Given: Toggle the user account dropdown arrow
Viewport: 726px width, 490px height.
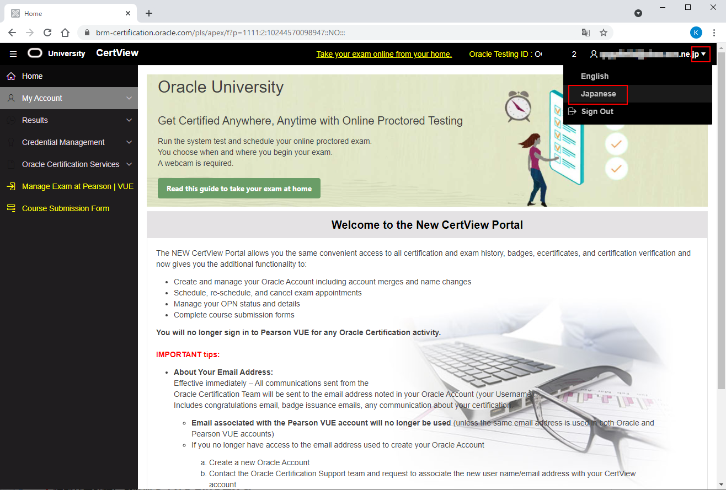Looking at the screenshot, I should [x=703, y=54].
